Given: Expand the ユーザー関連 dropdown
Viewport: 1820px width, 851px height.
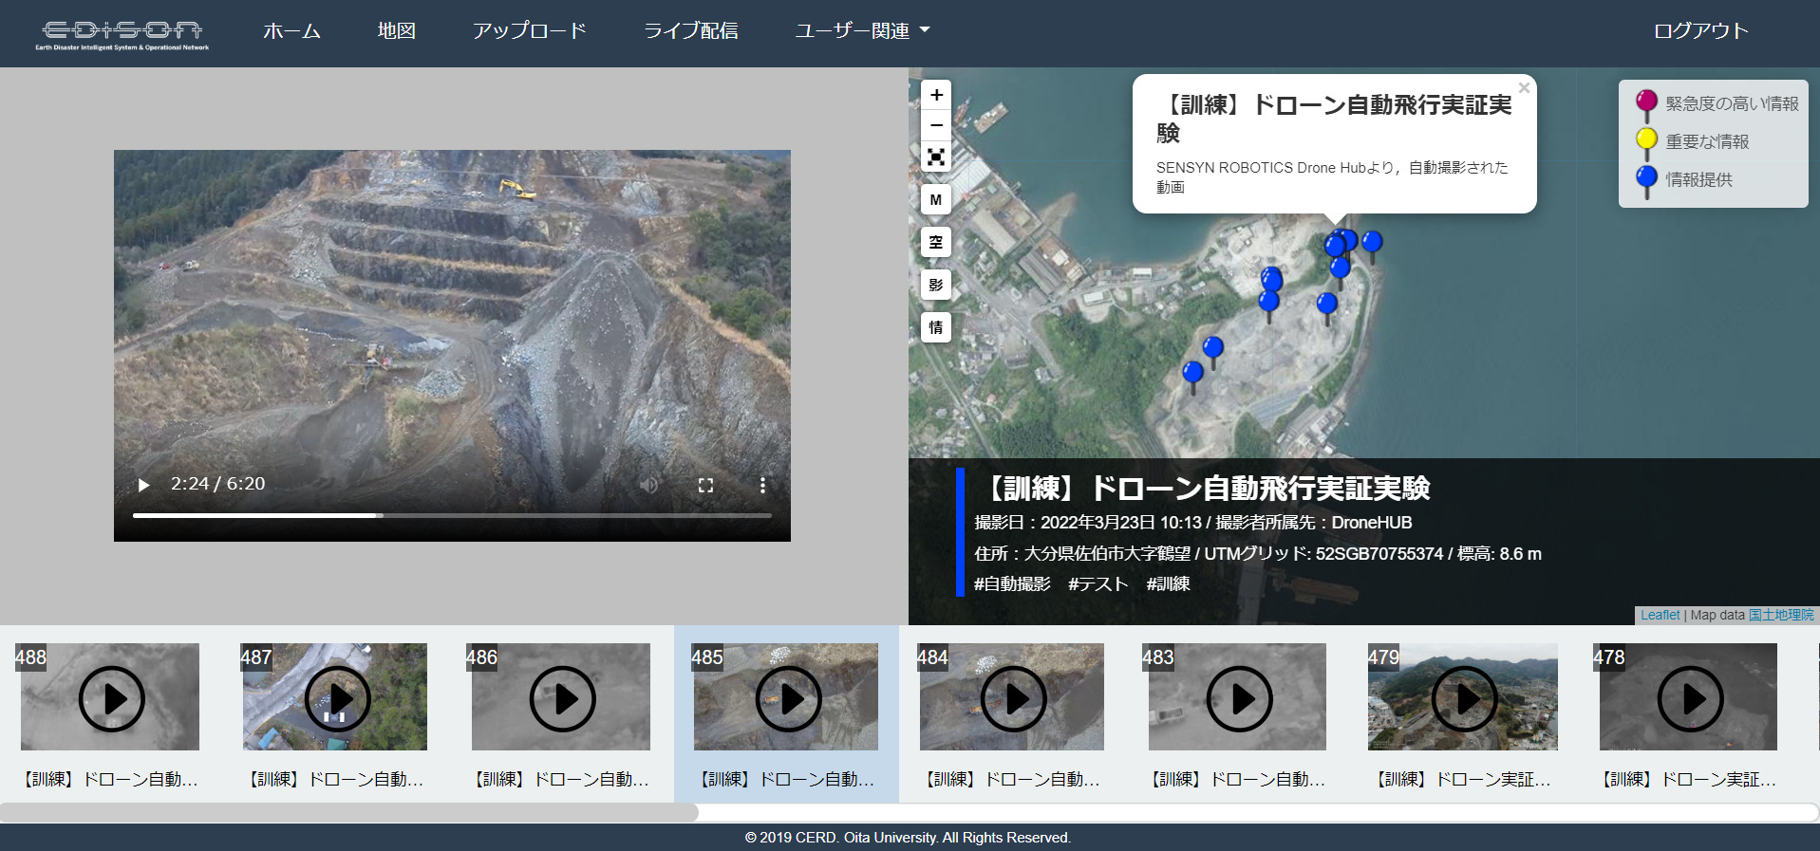Looking at the screenshot, I should click(862, 31).
